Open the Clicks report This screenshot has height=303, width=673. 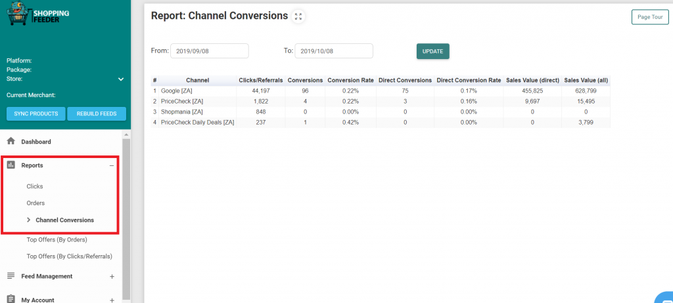coord(35,186)
